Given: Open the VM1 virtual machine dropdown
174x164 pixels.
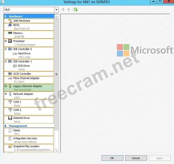Looking at the screenshot, I should click(56, 10).
